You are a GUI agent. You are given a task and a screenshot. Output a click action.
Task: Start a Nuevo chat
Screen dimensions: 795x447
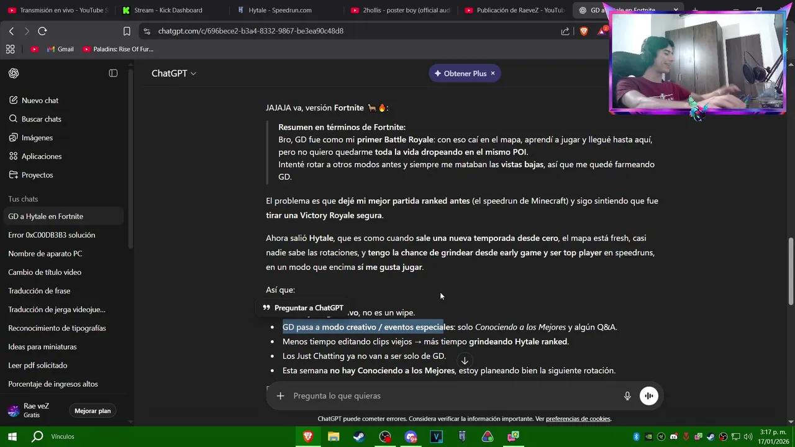point(62,101)
